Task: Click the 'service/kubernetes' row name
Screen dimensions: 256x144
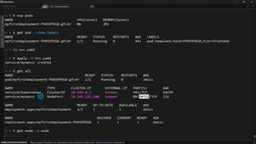Action: pos(23,92)
